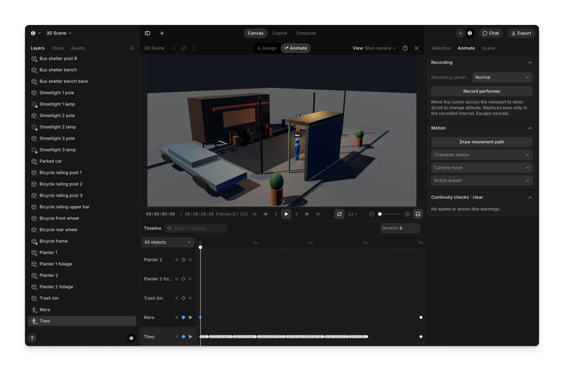Go to next key on Mara track
564x371 pixels.
pos(191,317)
